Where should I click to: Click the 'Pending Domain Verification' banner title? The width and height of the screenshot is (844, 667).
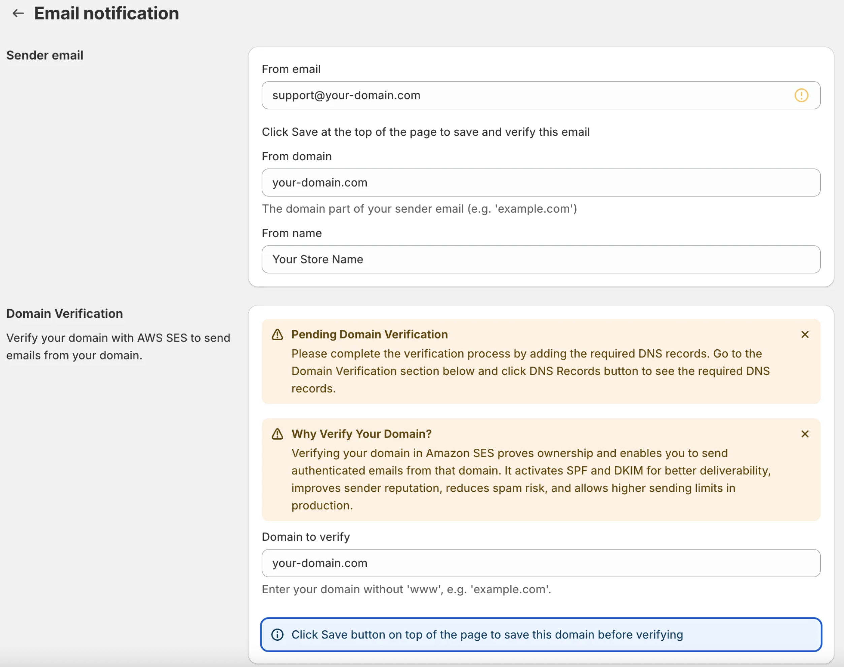[x=369, y=334]
